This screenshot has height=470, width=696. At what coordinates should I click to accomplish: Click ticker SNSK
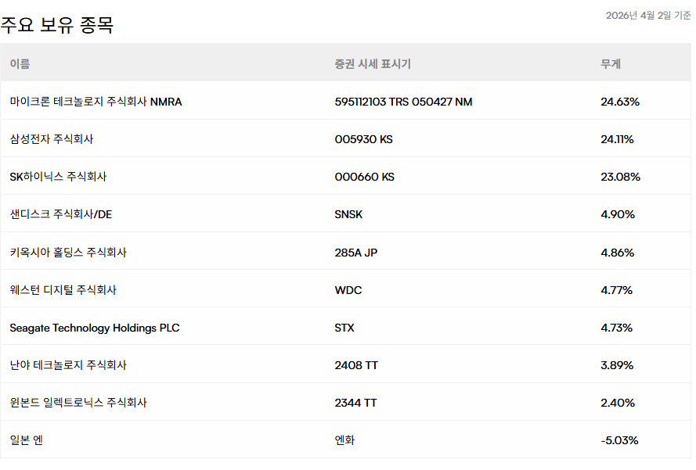[x=348, y=214]
